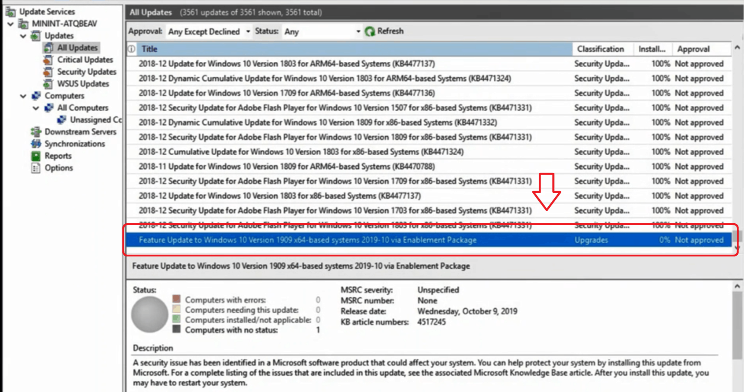Collapse the Updates tree node
Image resolution: width=744 pixels, height=392 pixels.
(23, 36)
